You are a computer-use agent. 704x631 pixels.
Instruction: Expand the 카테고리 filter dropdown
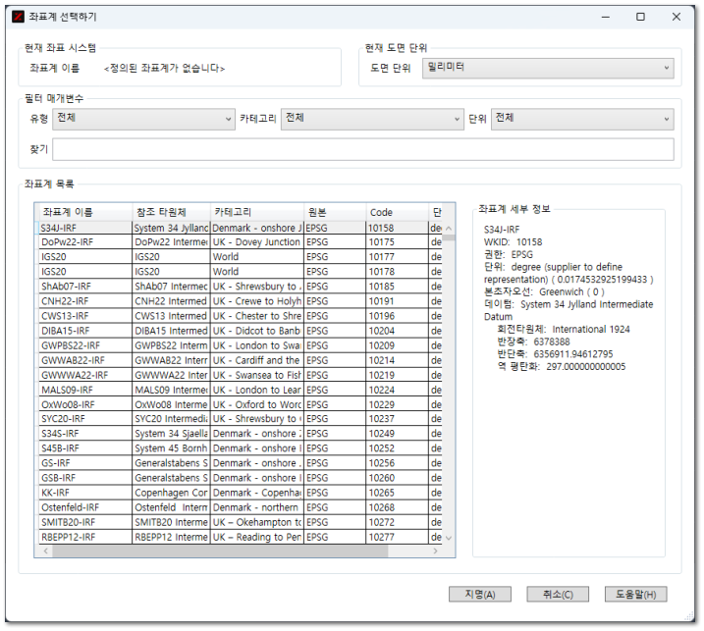point(372,119)
